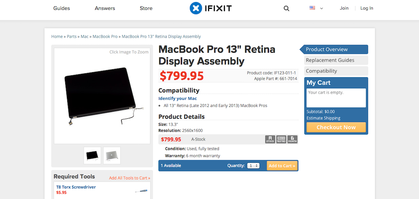Open the Guides menu

click(x=62, y=8)
